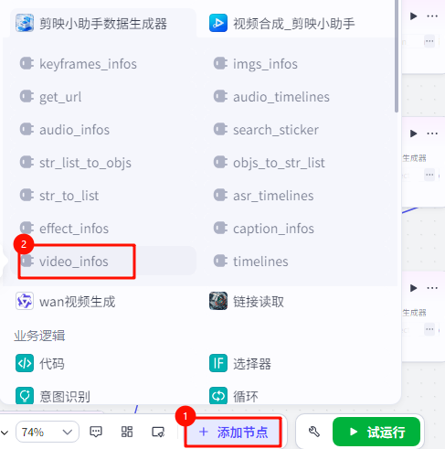Open the 链接读取 link reader plugin
This screenshot has width=445, height=449.
pos(247,302)
